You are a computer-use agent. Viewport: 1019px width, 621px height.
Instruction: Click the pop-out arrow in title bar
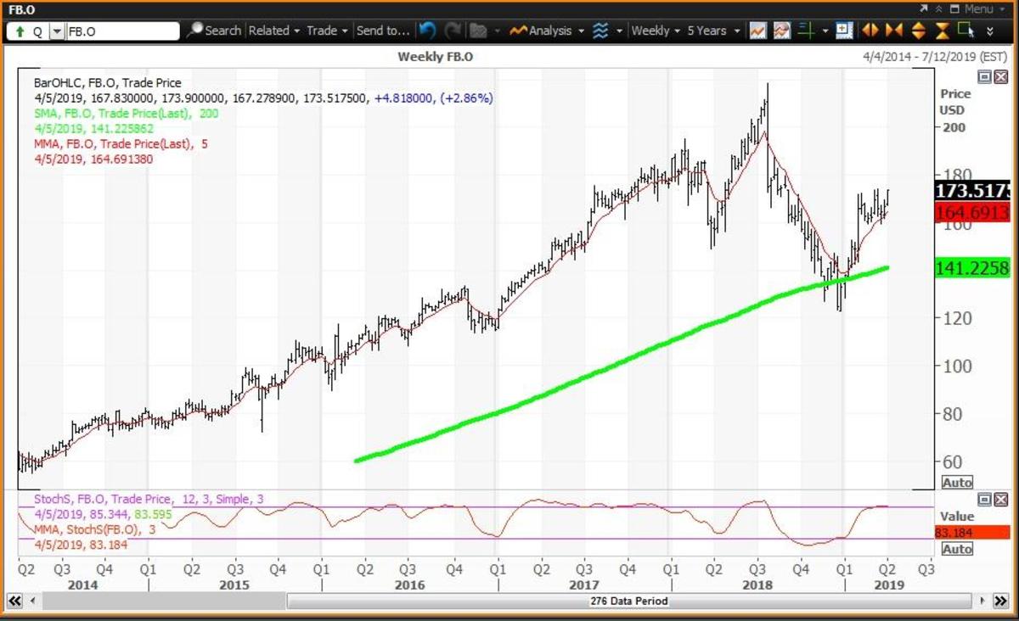pos(925,8)
